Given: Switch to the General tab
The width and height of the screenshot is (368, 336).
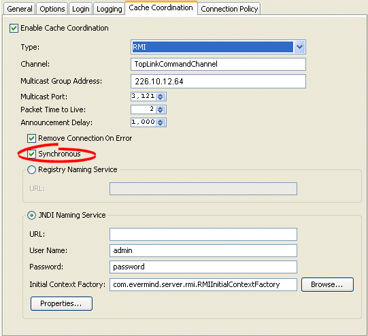Looking at the screenshot, I should pos(20,9).
